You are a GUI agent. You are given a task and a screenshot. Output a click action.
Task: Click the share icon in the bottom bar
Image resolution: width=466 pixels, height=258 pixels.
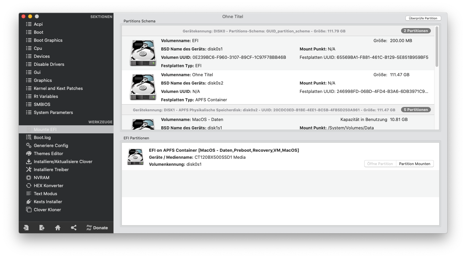[x=74, y=228]
